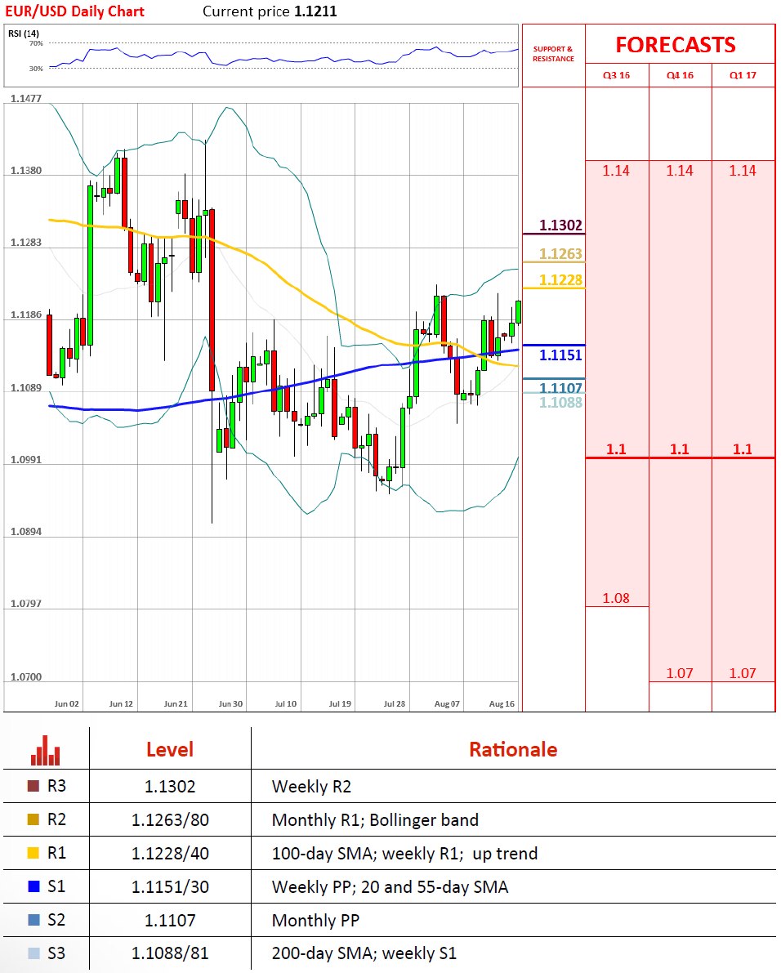Click the Jul 28 date axis label
This screenshot has height=973, width=781.
tap(394, 703)
